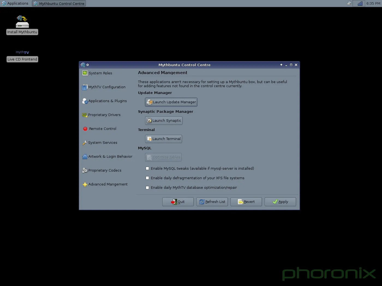This screenshot has width=382, height=286.
Task: Click the 6:35 PM clock
Action: (x=373, y=4)
